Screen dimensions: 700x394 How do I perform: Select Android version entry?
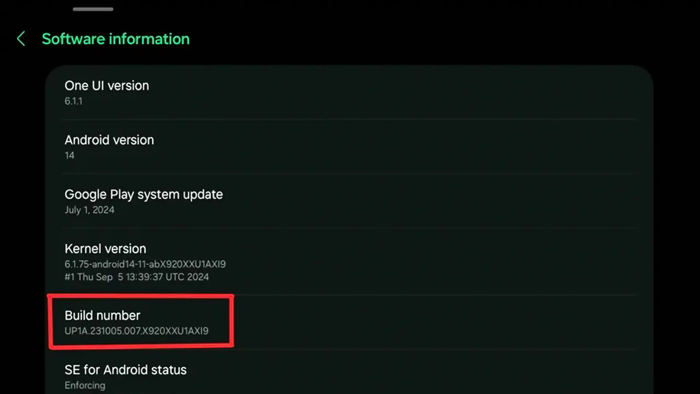click(x=109, y=147)
